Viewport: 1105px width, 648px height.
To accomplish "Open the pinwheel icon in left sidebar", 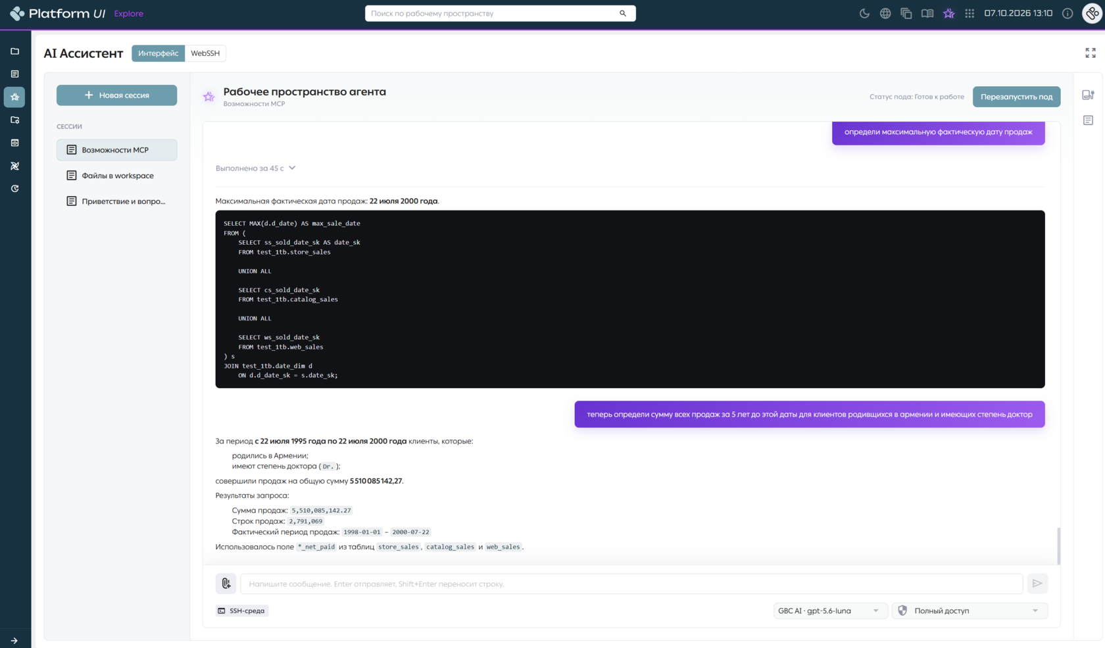I will (14, 166).
